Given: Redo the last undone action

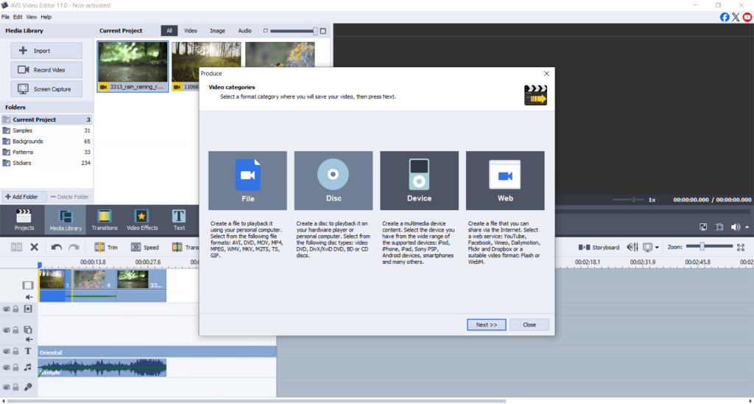Looking at the screenshot, I should (x=74, y=247).
